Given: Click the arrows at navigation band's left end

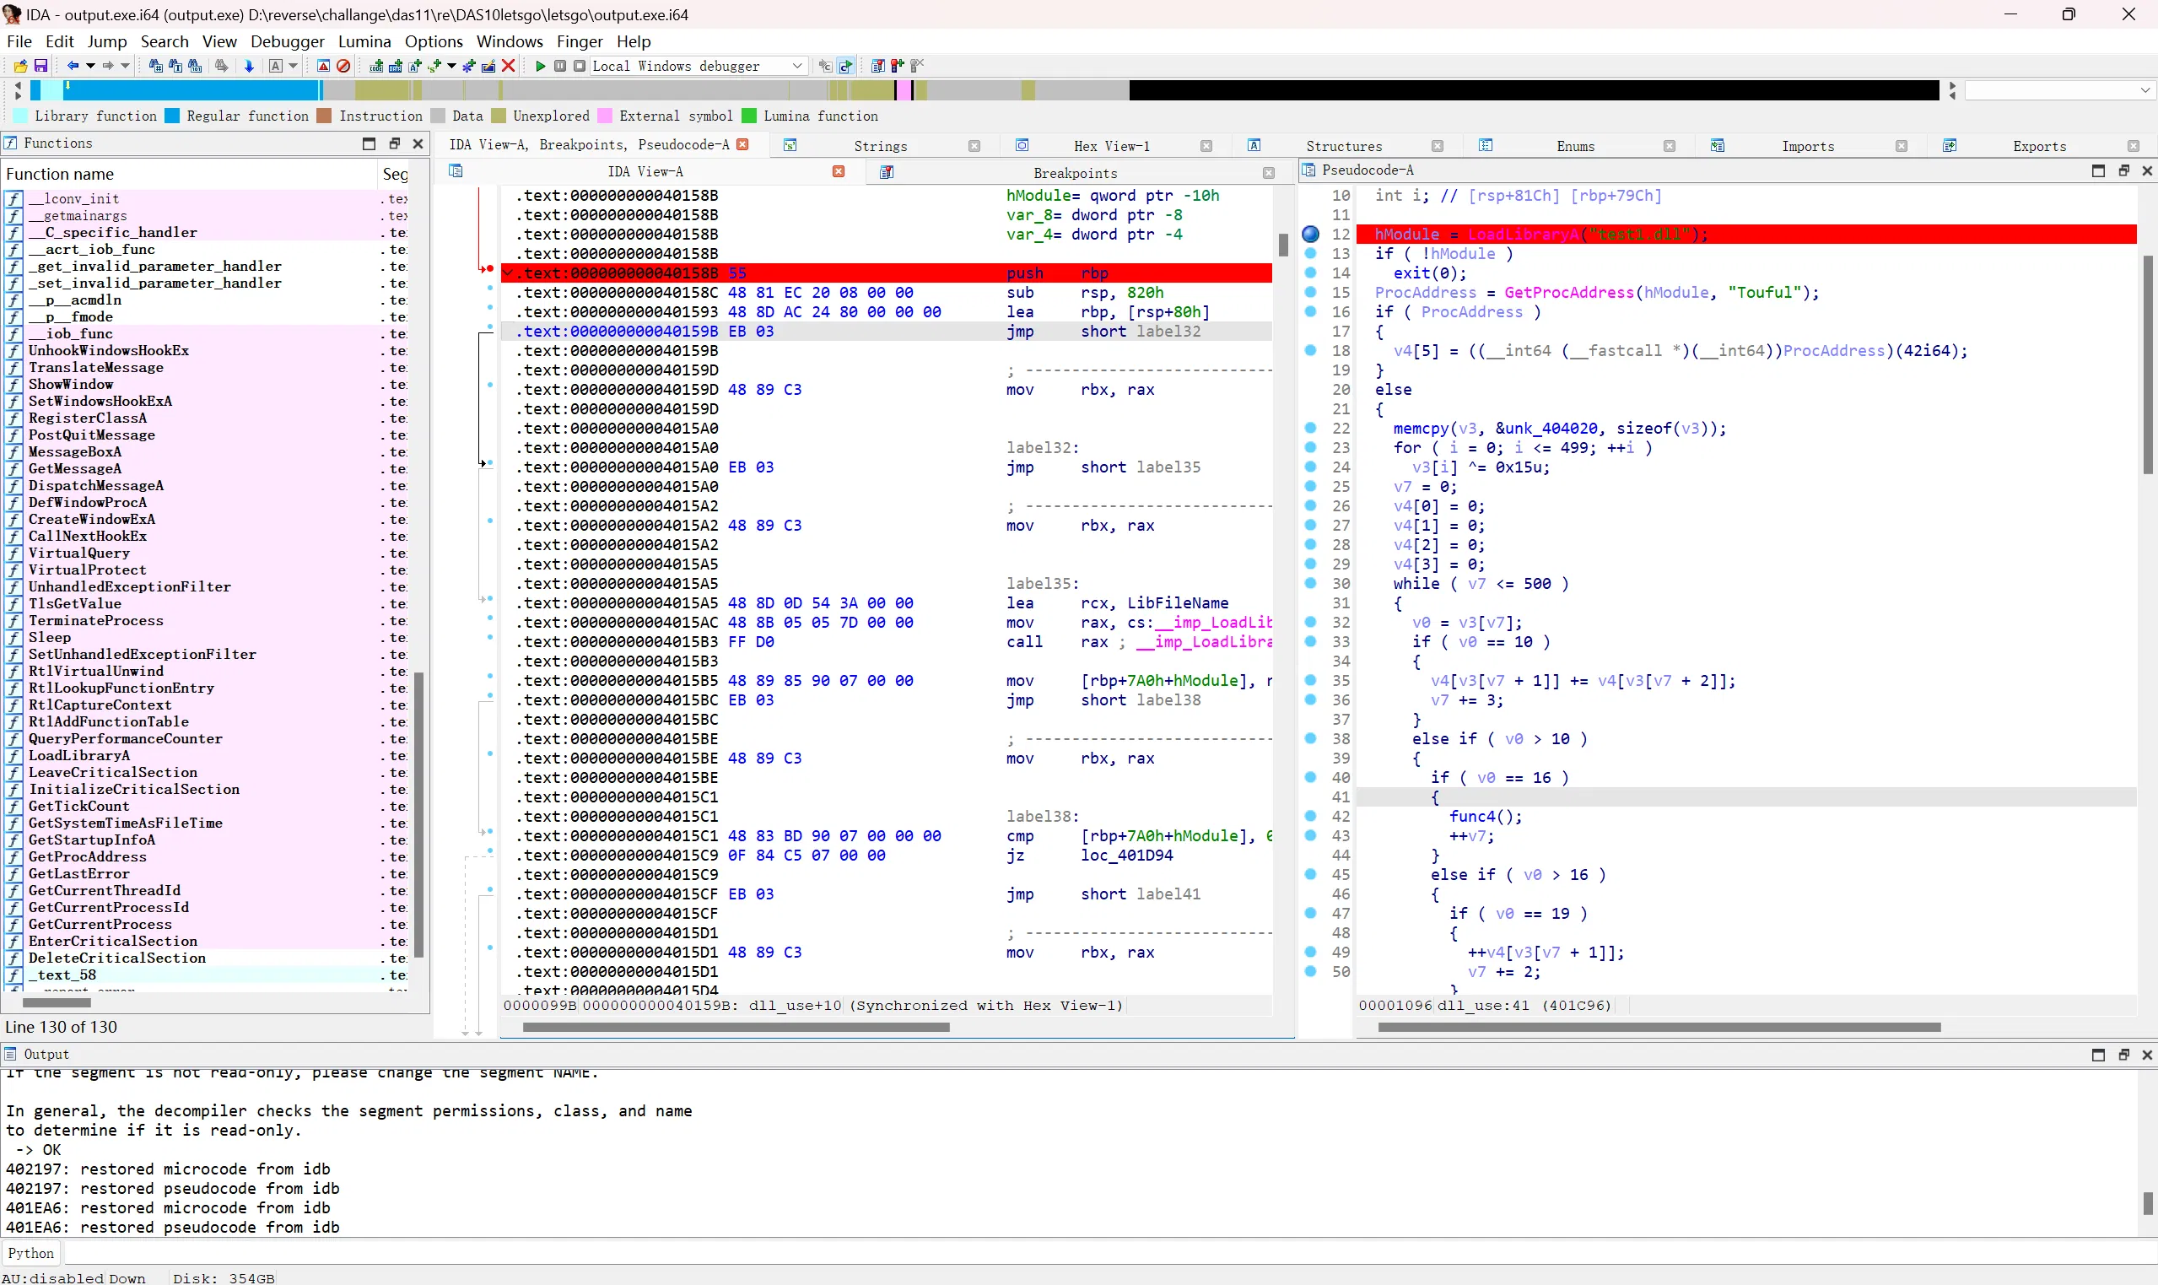Looking at the screenshot, I should pos(19,90).
